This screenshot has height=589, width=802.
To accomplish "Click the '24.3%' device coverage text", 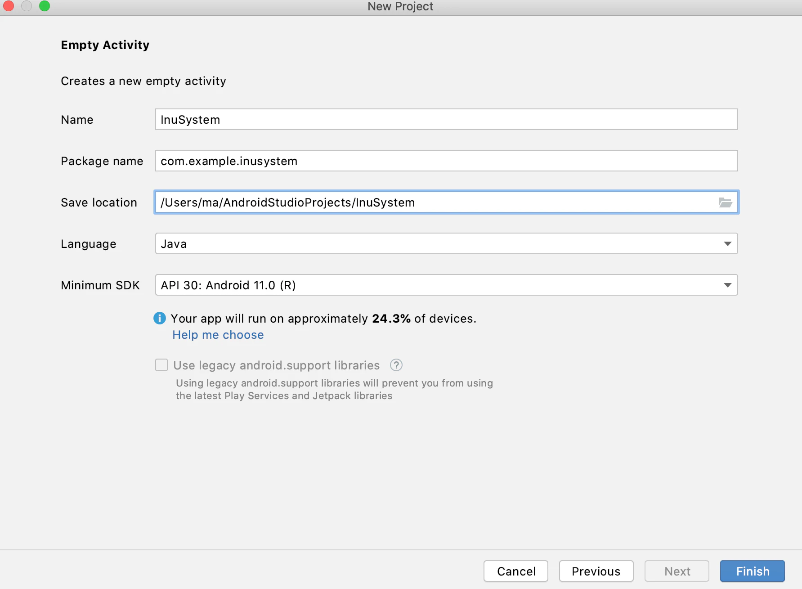I will [391, 319].
